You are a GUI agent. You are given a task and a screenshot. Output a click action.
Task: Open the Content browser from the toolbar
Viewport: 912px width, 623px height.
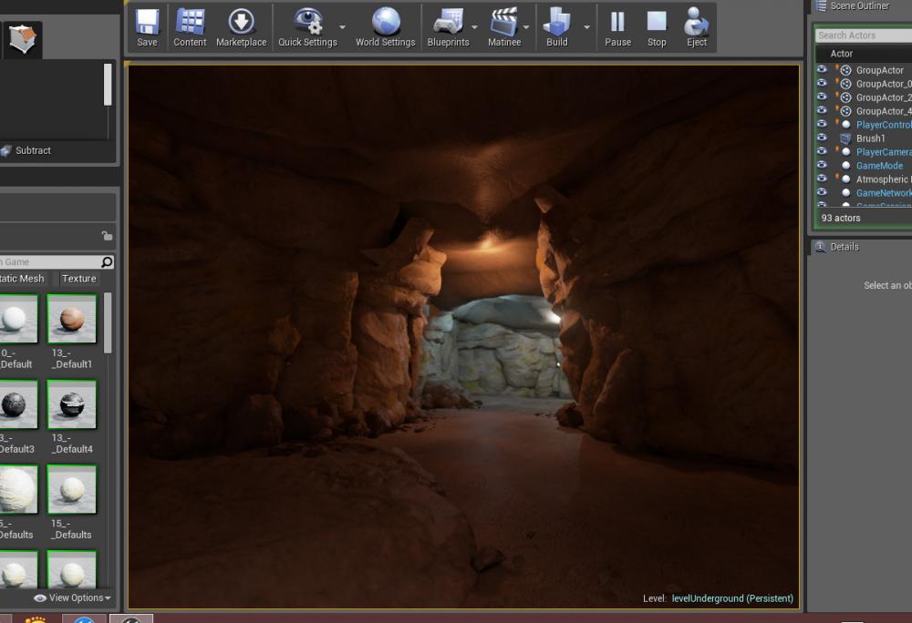click(x=190, y=27)
